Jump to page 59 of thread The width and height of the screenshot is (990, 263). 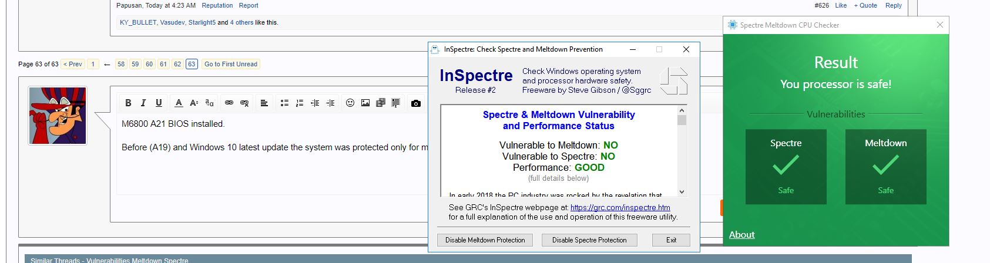coord(135,64)
